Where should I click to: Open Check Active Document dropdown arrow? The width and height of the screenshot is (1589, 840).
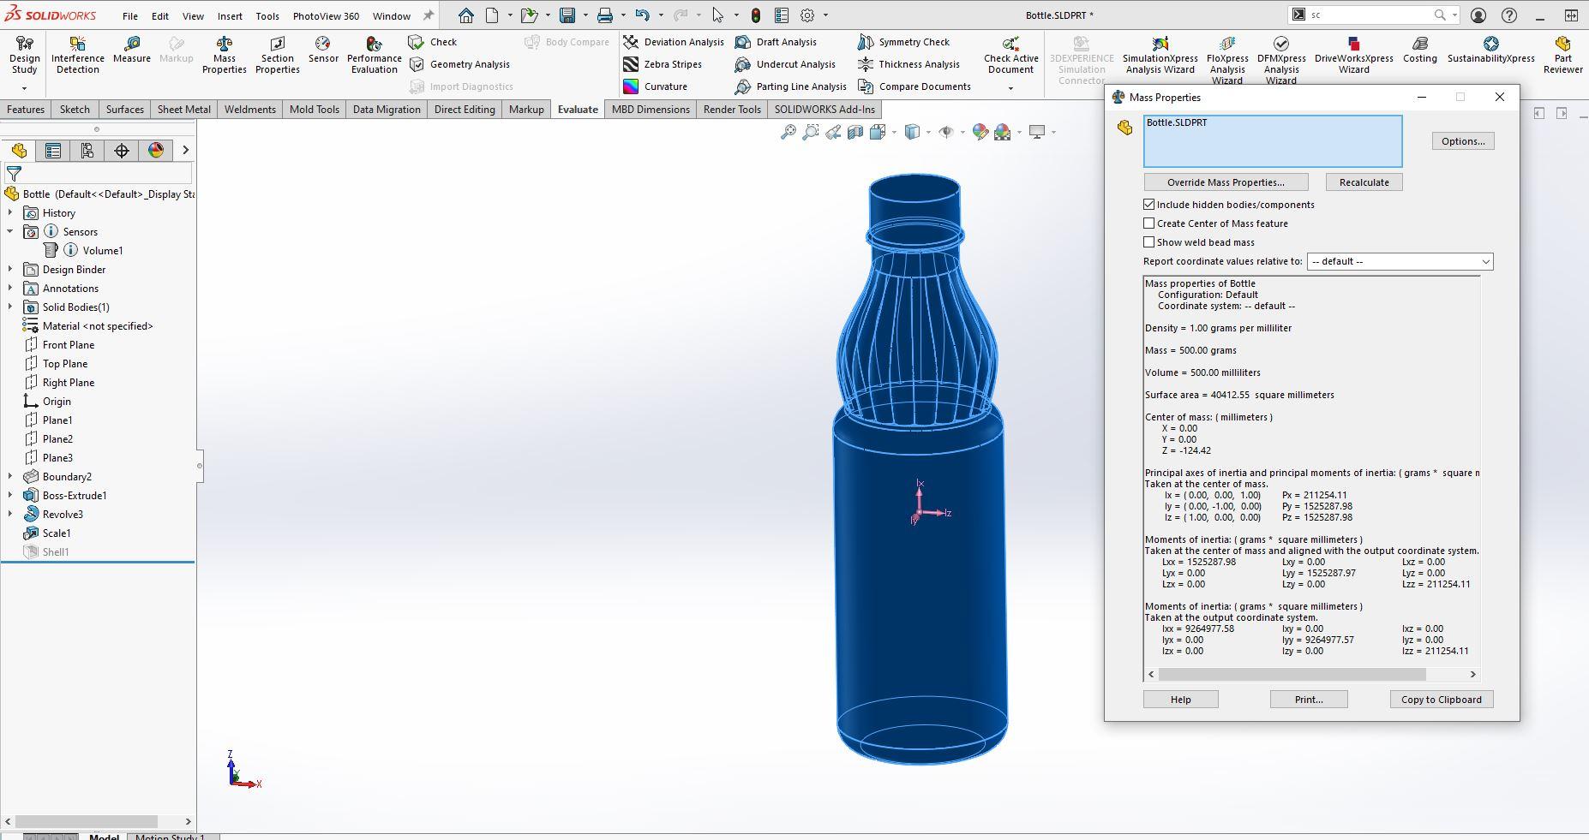tap(1010, 87)
